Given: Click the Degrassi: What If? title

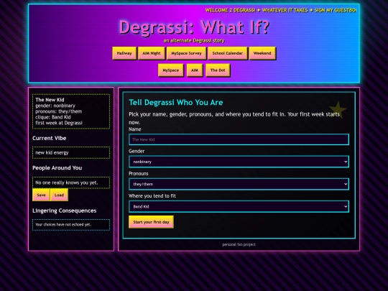Looking at the screenshot, I should click(194, 27).
